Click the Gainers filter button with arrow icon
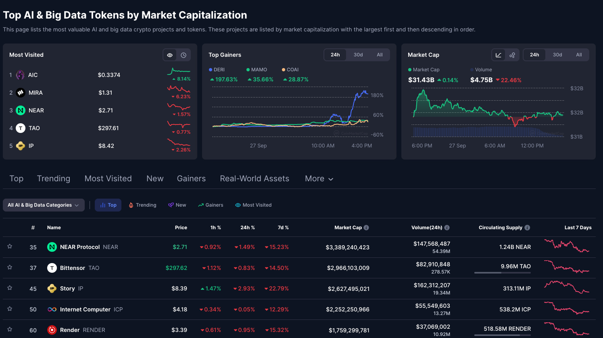The width and height of the screenshot is (603, 338). [x=211, y=205]
